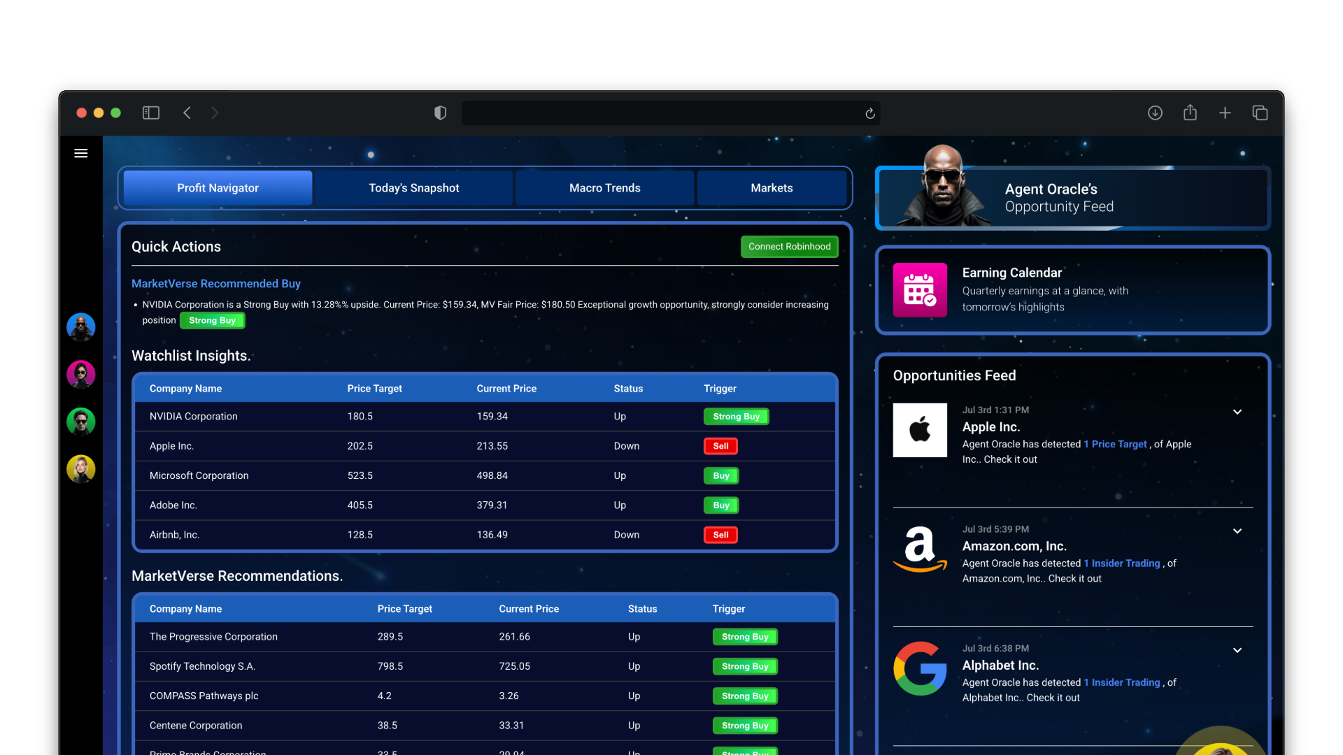
Task: Select the yellow-background blonde agent avatar
Action: click(81, 469)
